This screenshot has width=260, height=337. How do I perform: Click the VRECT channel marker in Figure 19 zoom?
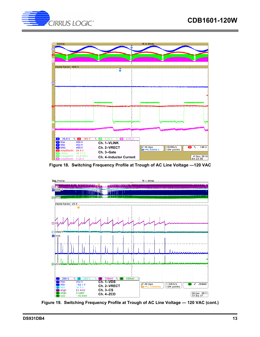[x=57, y=232]
